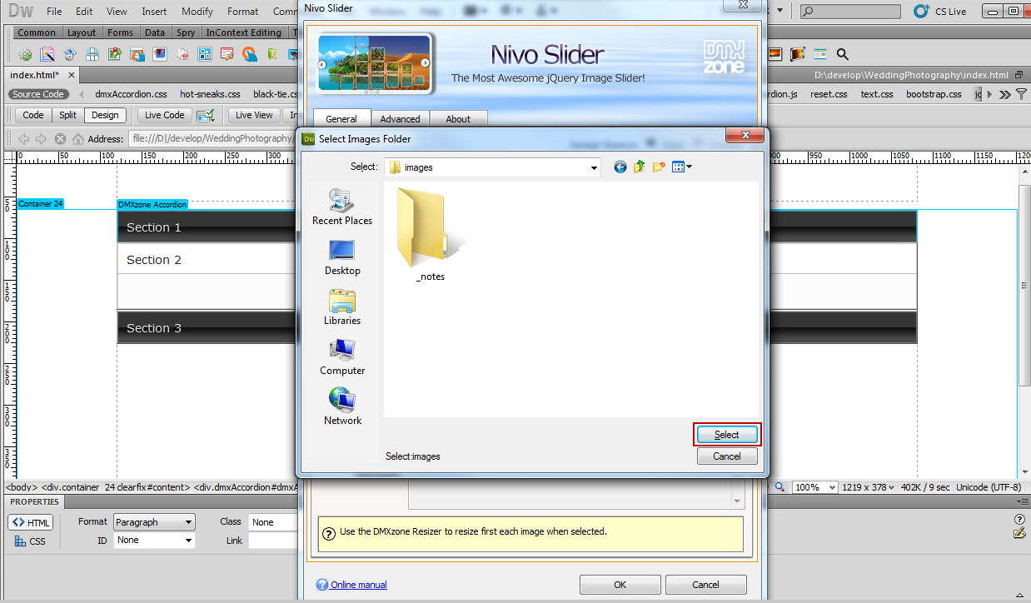Close the index.html document tab
The width and height of the screenshot is (1031, 603).
coord(70,75)
